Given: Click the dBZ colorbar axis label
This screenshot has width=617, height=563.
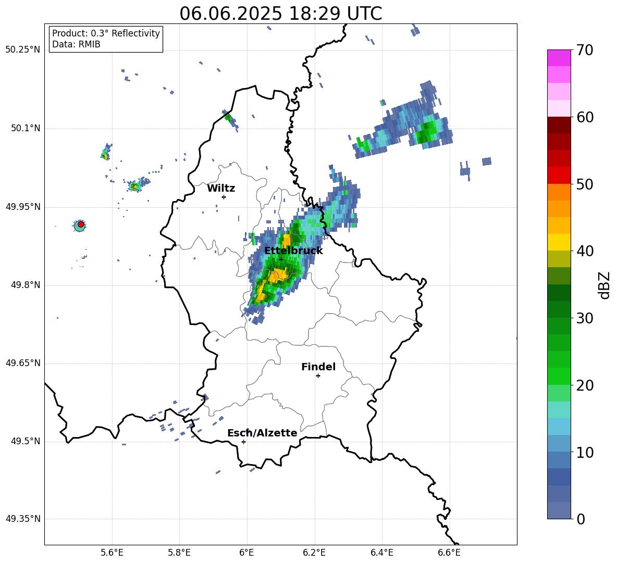Looking at the screenshot, I should point(604,285).
